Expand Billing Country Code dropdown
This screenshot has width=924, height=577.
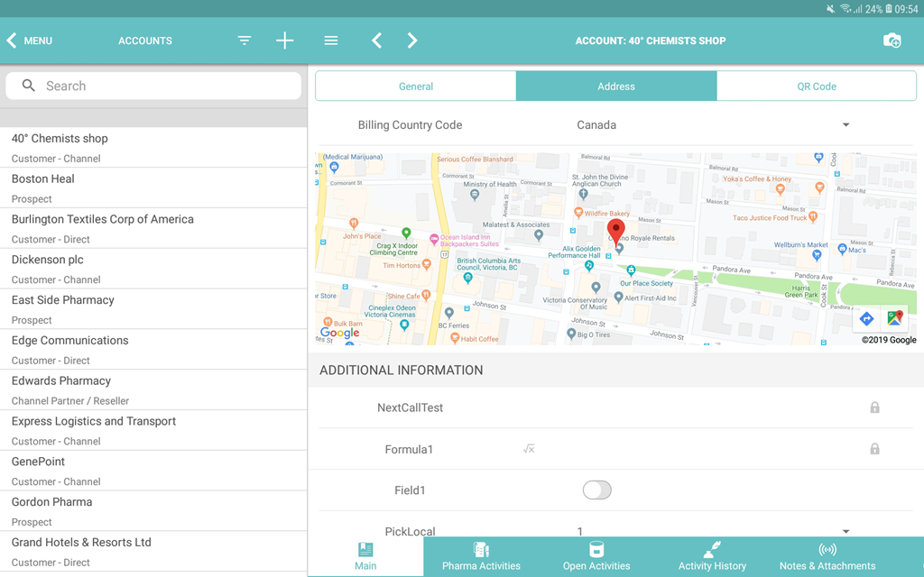845,125
